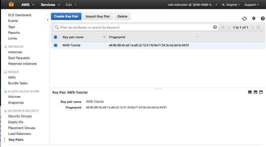This screenshot has height=147, width=266.
Task: Open Load Balancers link
Action: coord(19,134)
